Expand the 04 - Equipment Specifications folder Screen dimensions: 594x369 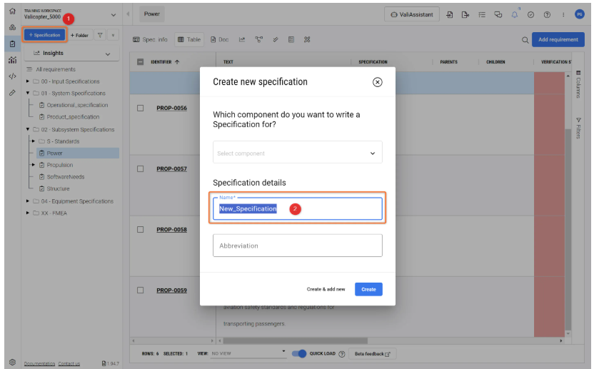point(28,201)
